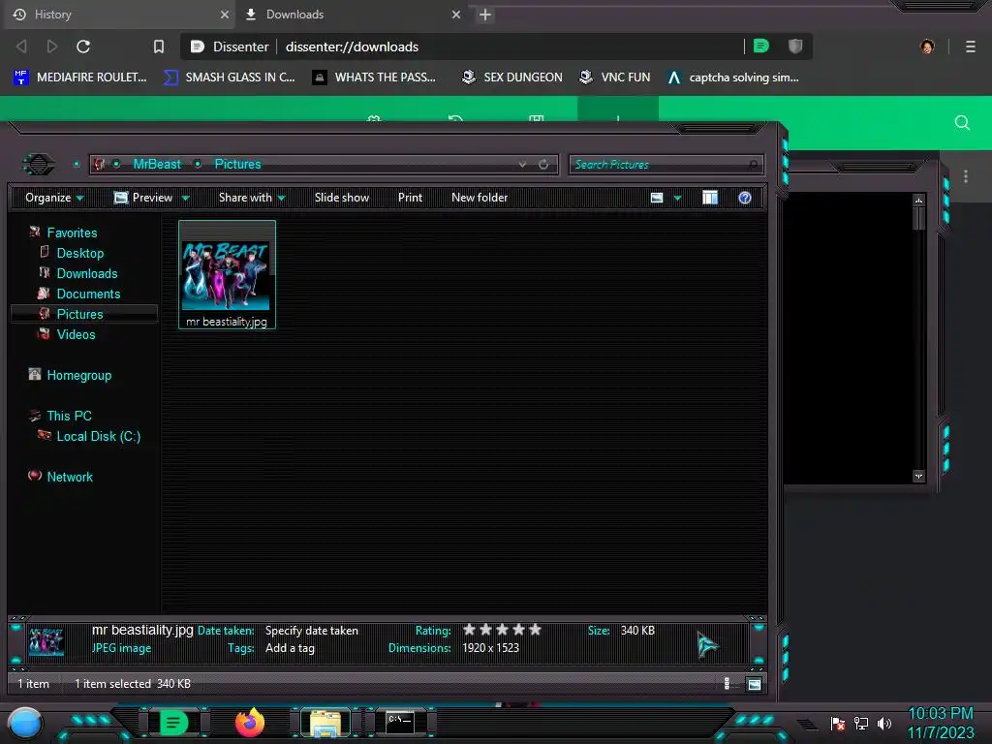Refresh the Pictures folder view
992x744 pixels.
pos(543,164)
